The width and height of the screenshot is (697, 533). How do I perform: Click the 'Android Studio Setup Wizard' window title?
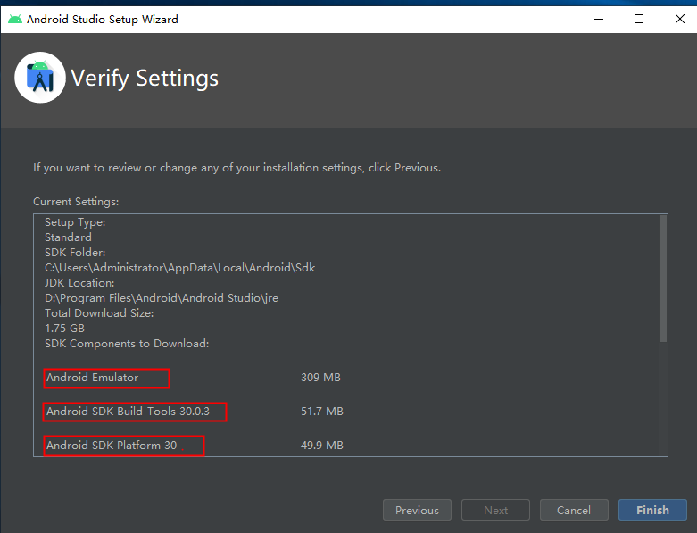(103, 20)
